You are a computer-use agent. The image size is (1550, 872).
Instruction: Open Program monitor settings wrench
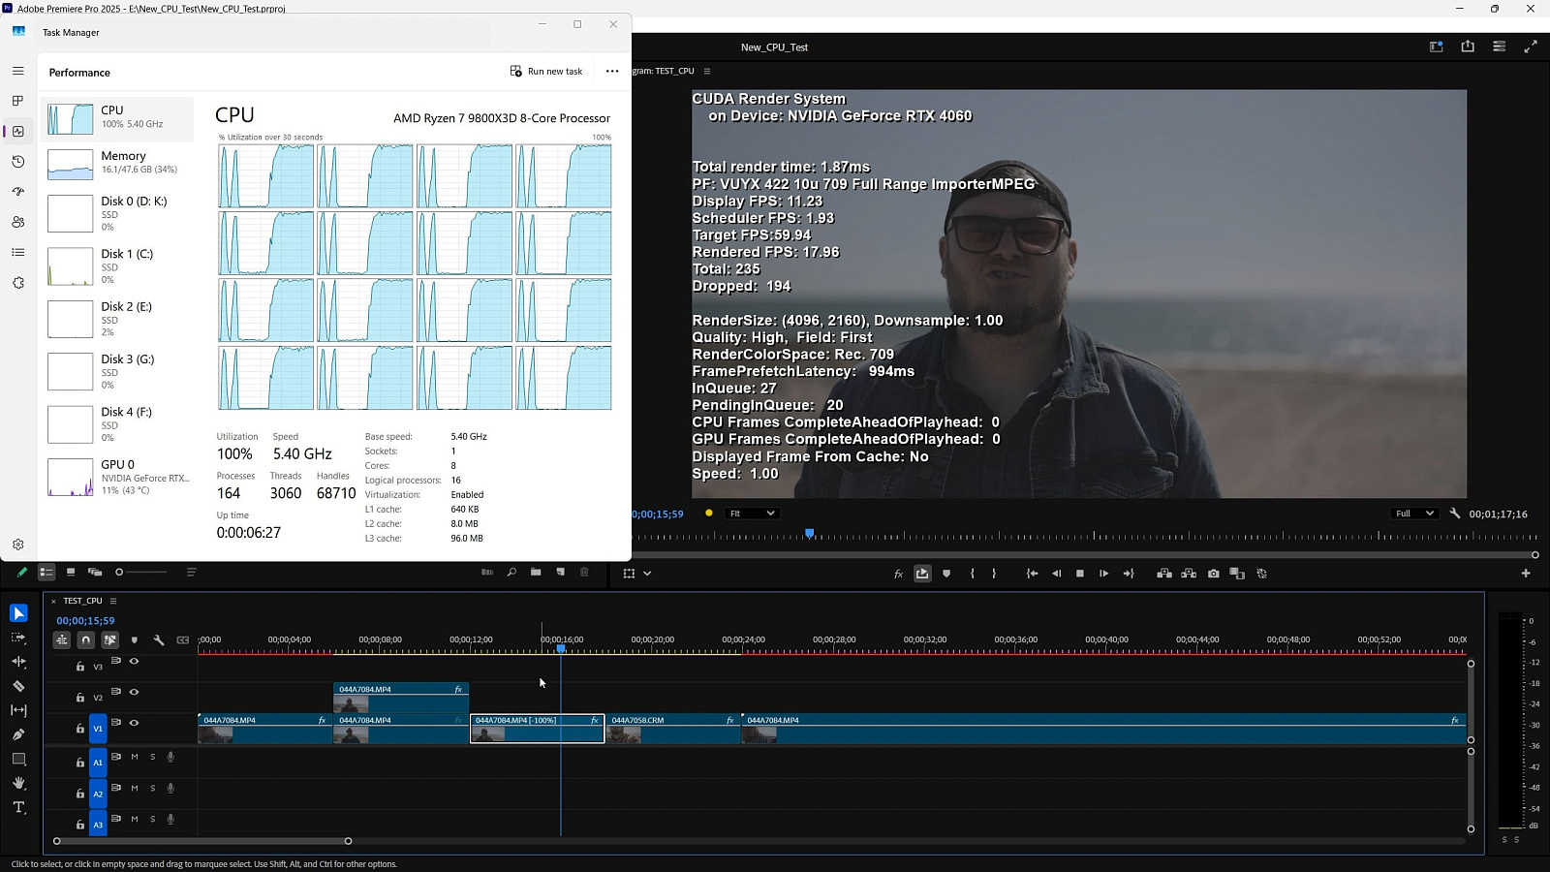click(x=1455, y=514)
